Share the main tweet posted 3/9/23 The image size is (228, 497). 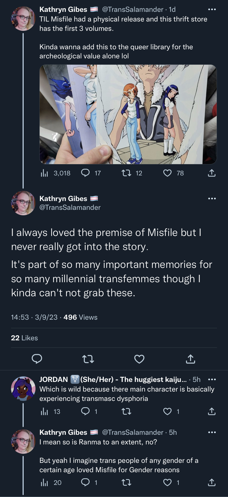click(x=191, y=359)
